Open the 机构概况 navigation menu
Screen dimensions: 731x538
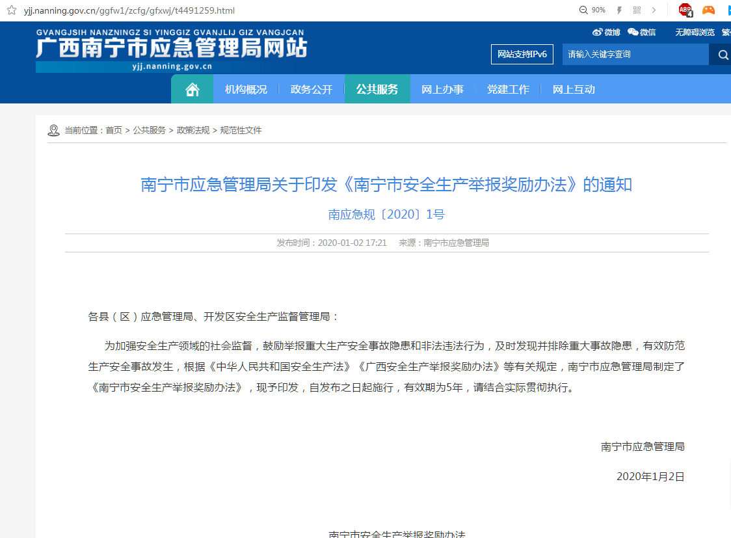point(246,90)
